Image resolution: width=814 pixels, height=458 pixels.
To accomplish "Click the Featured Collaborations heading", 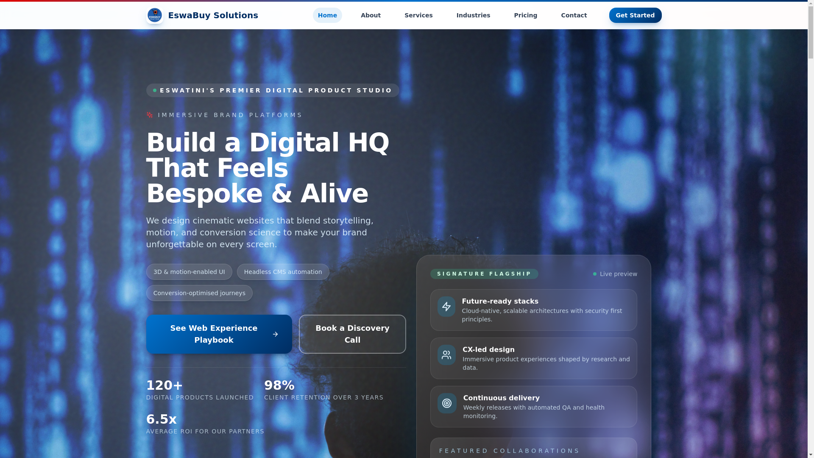I will point(509,451).
